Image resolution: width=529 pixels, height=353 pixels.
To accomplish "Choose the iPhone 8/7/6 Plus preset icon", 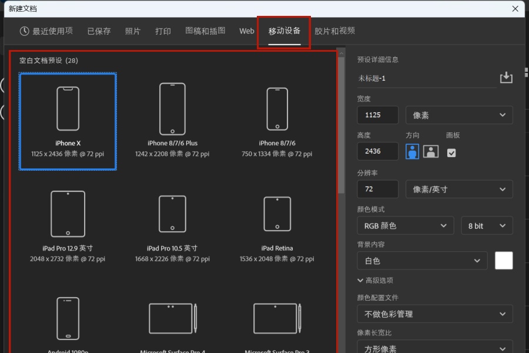I will pyautogui.click(x=172, y=109).
